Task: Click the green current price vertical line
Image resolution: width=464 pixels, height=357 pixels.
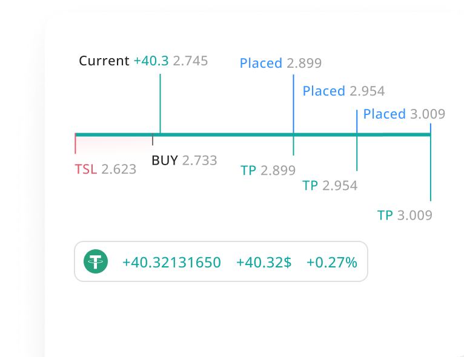Action: click(x=160, y=103)
